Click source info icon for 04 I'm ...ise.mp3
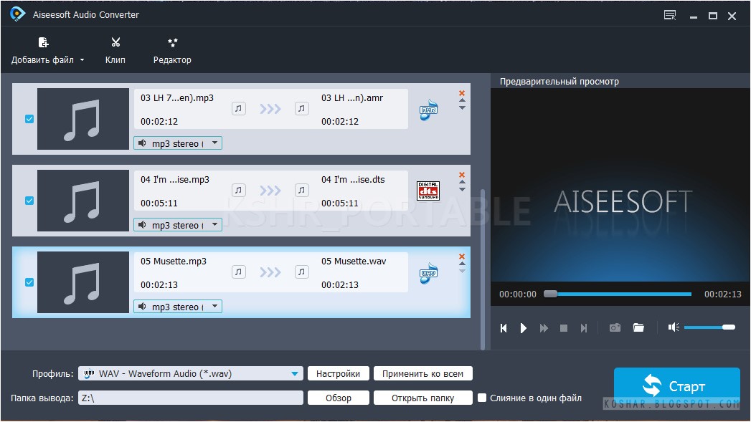Screen dimensions: 751x422 [239, 191]
